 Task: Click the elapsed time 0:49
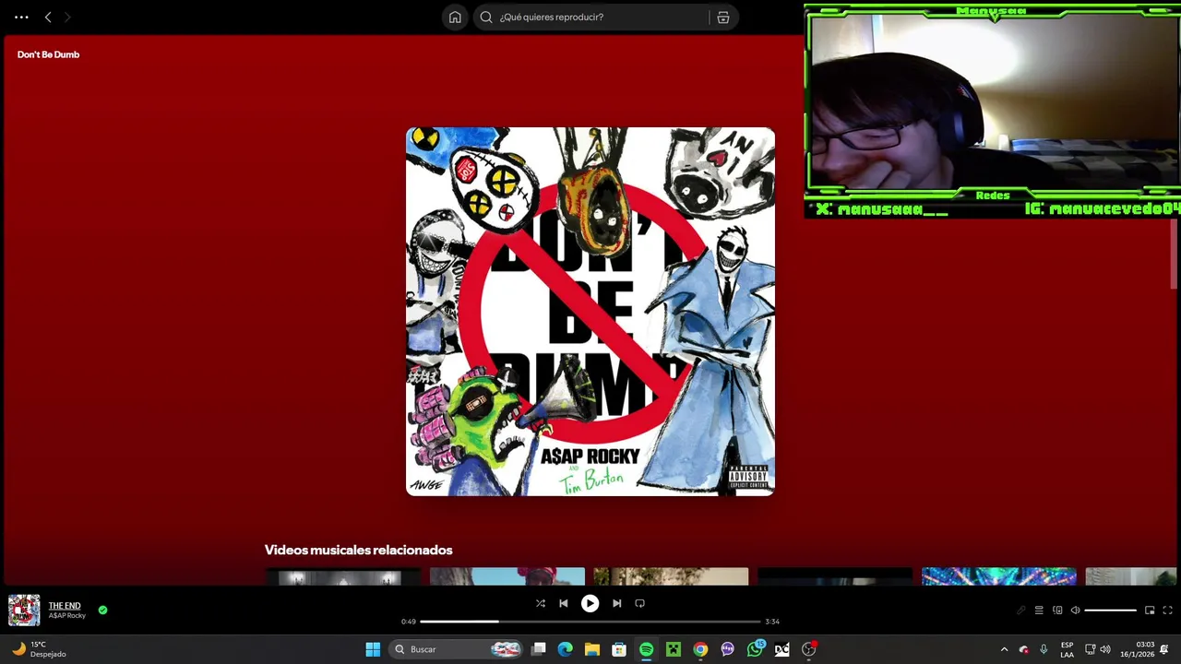409,622
